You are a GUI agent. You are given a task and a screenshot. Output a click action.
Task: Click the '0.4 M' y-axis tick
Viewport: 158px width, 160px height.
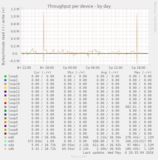point(15,39)
